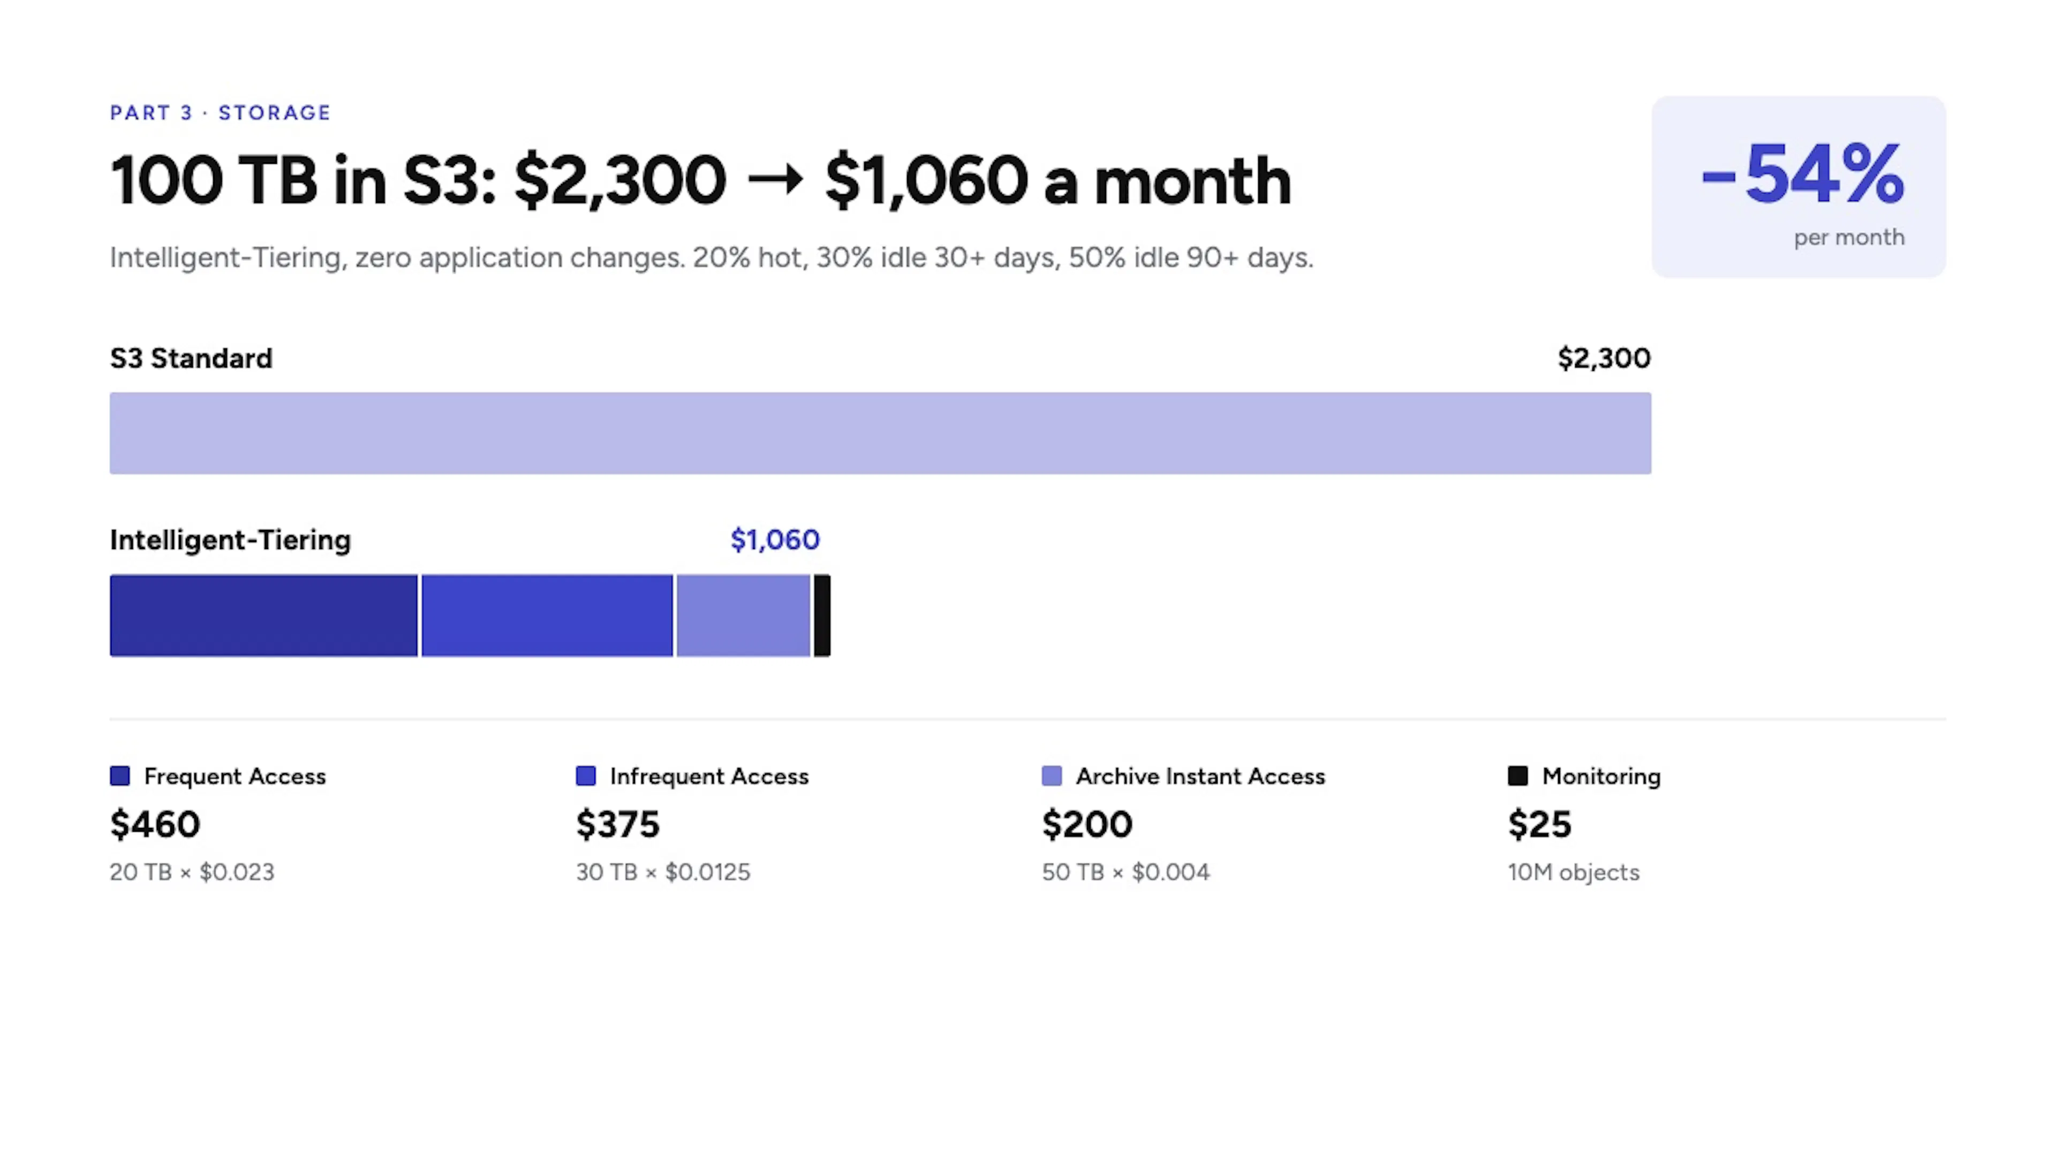The width and height of the screenshot is (2056, 1156).
Task: Click the $1,060 Intelligent-Tiering total label
Action: [775, 540]
